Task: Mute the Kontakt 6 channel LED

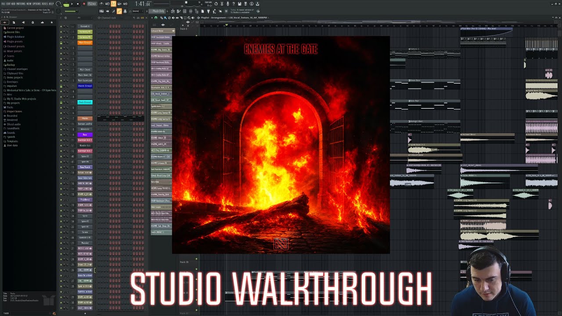Action: pyautogui.click(x=61, y=26)
